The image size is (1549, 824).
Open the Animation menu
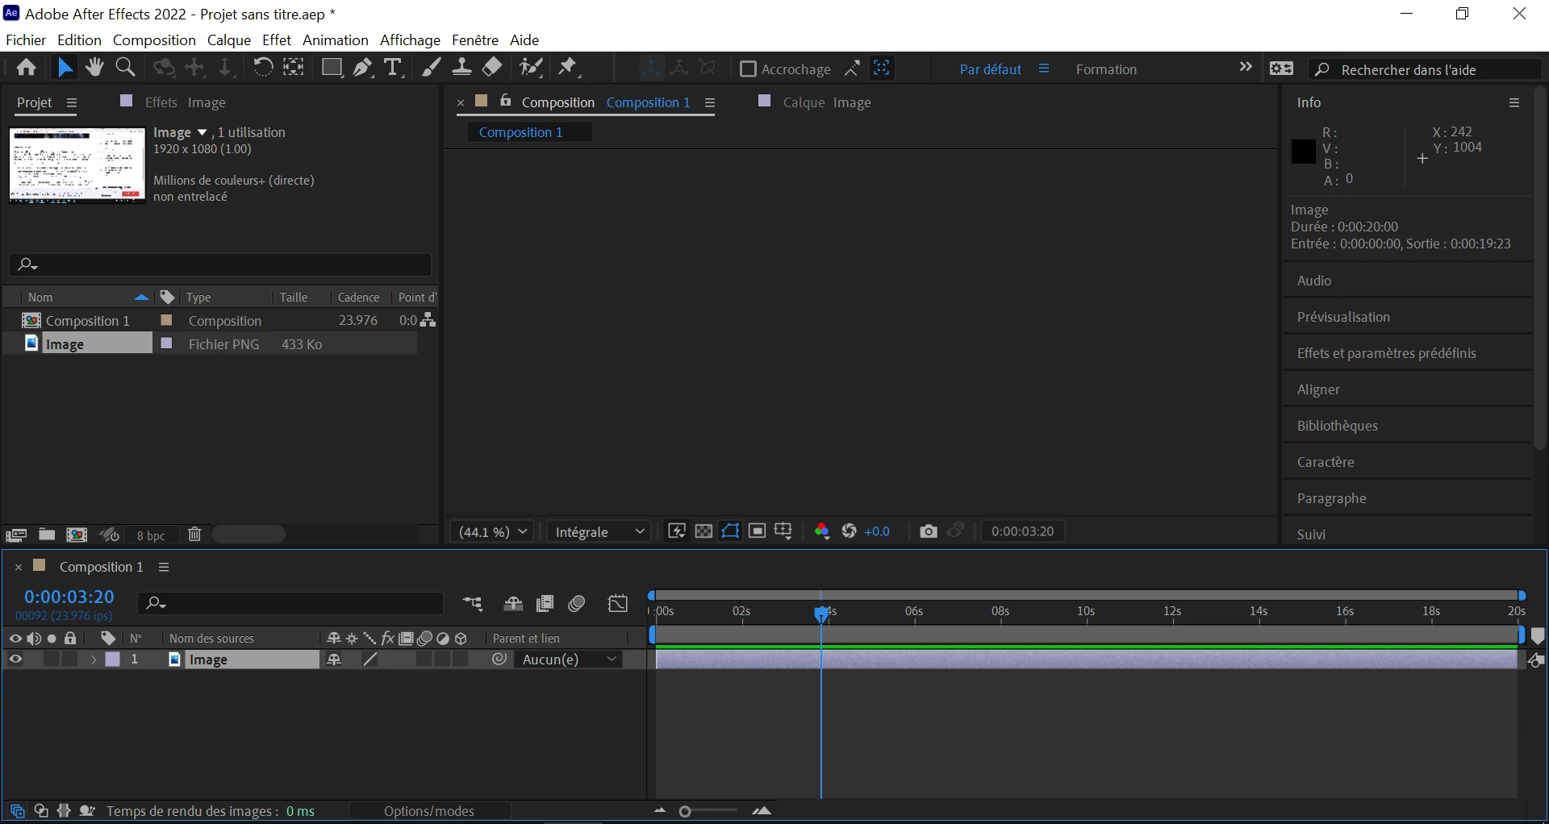(336, 40)
